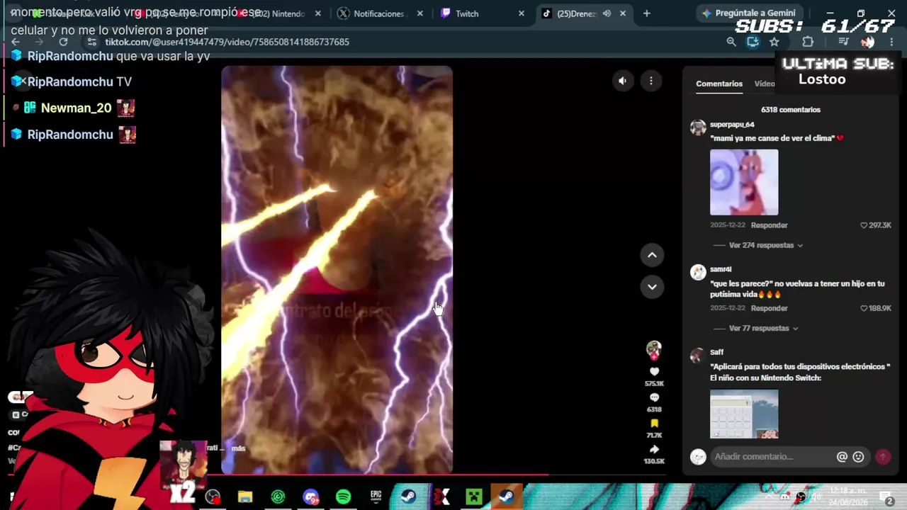Focus the Añadir comentario input field
Image resolution: width=907 pixels, height=510 pixels.
(772, 457)
